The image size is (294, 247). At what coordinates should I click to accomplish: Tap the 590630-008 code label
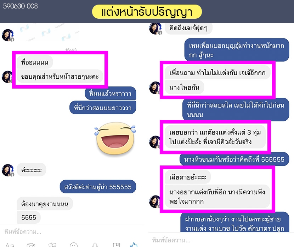(20, 6)
